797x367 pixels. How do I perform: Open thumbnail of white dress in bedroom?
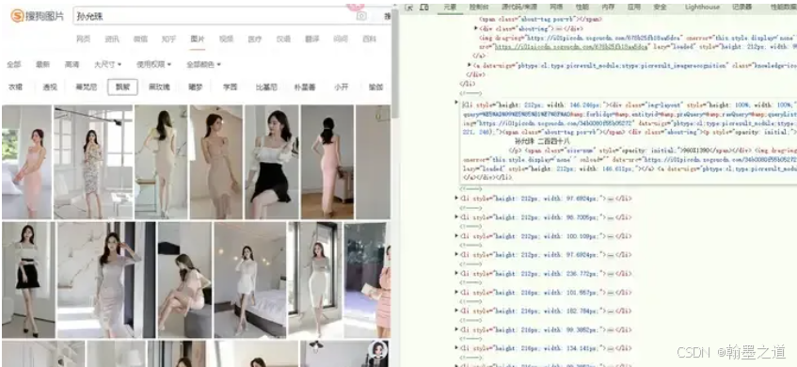(249, 279)
